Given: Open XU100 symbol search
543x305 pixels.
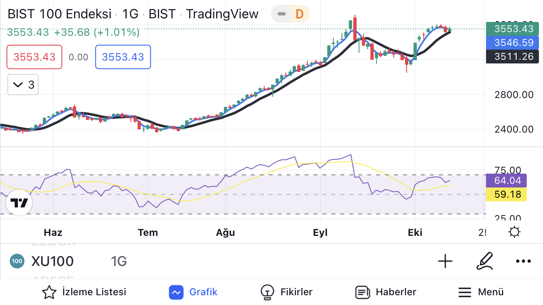Looking at the screenshot, I should (53, 261).
